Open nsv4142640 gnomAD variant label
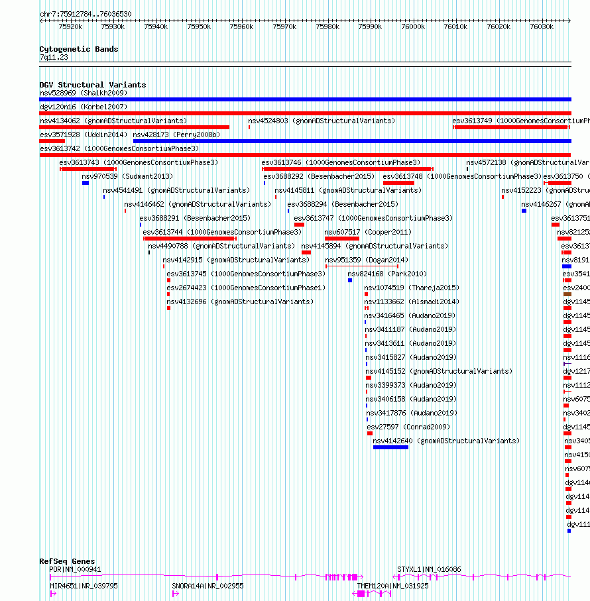Image resolution: width=590 pixels, height=601 pixels. (x=446, y=441)
